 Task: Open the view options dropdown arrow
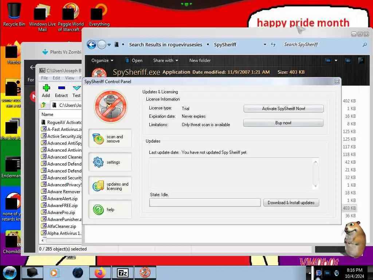tap(336, 61)
